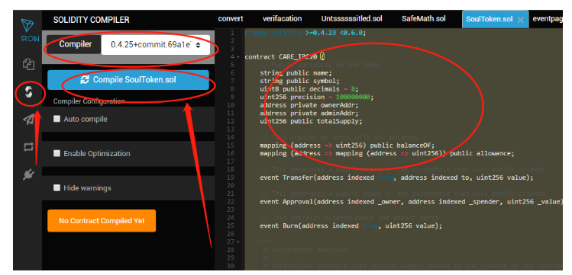Click the Compile SoulToken.sol button
The image size is (572, 275).
(x=128, y=80)
